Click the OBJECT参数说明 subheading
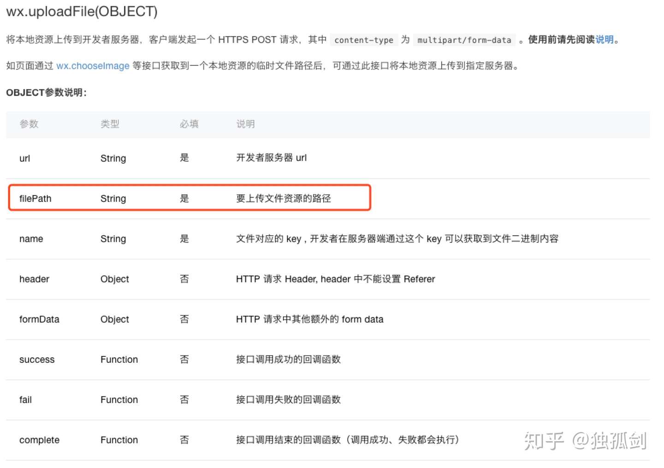 point(46,93)
